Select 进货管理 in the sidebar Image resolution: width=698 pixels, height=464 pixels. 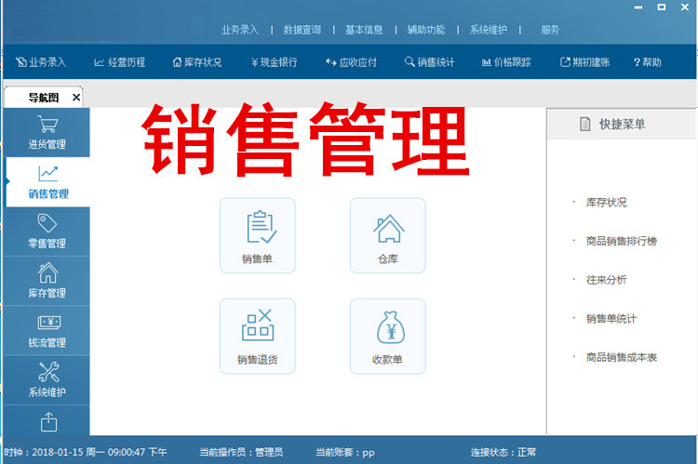pos(47,132)
